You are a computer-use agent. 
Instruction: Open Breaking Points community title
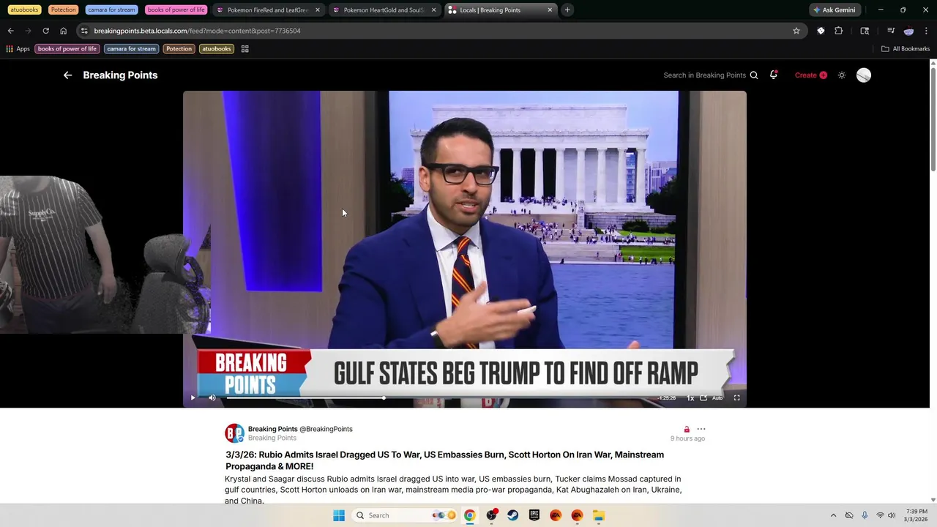pyautogui.click(x=120, y=75)
